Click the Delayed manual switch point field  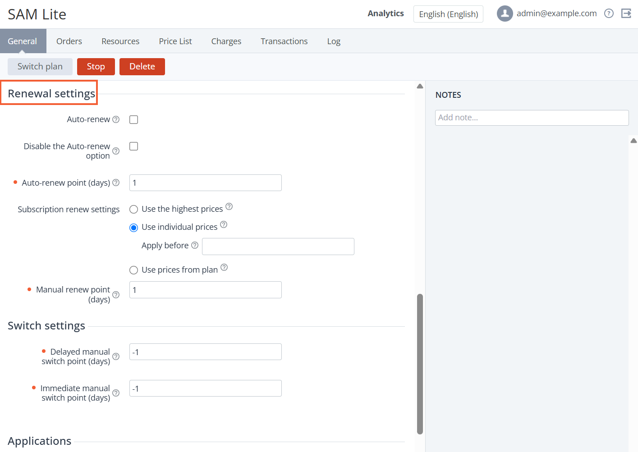click(206, 352)
